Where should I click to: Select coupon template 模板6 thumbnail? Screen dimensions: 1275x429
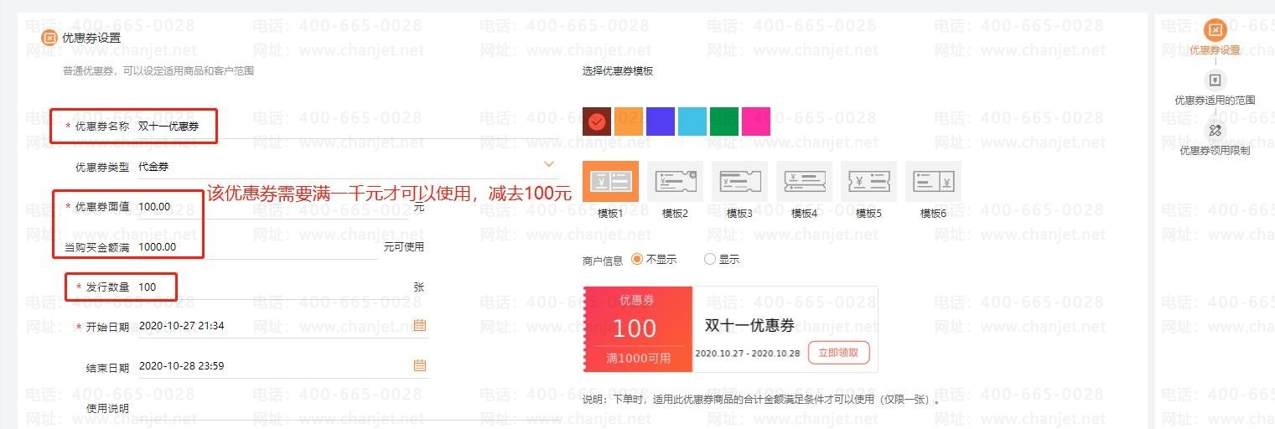coord(933,181)
